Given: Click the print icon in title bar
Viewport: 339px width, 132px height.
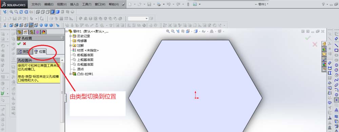Looking at the screenshot, I should (159, 4).
